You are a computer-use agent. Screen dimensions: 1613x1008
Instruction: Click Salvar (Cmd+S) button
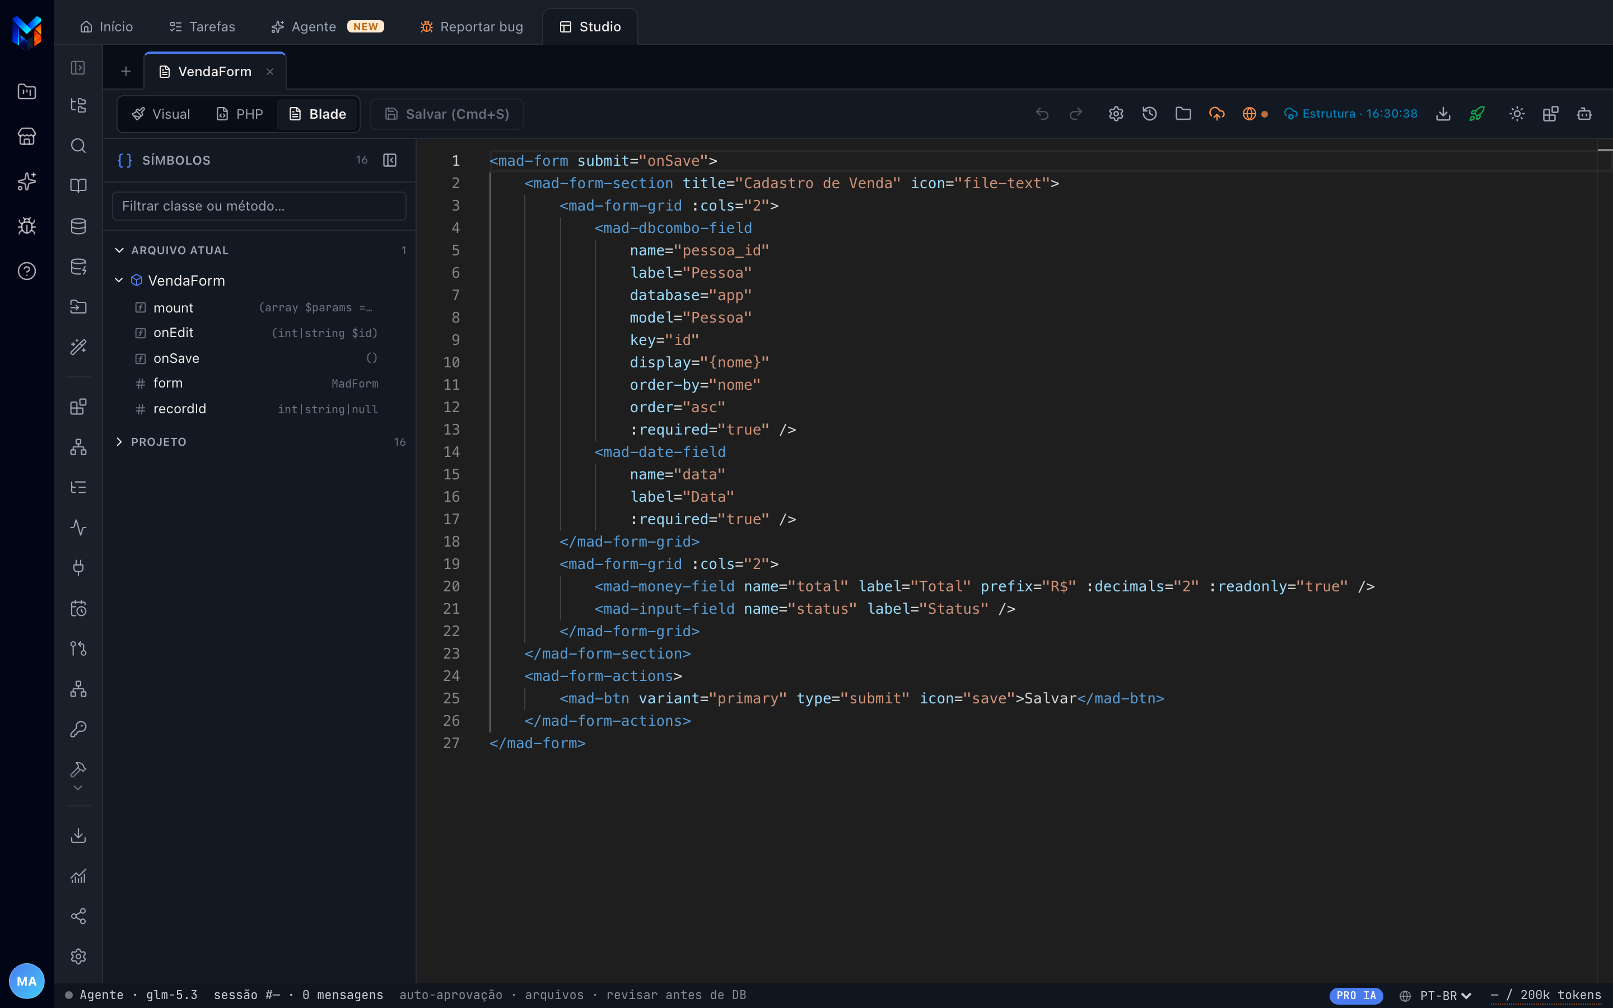(x=446, y=114)
